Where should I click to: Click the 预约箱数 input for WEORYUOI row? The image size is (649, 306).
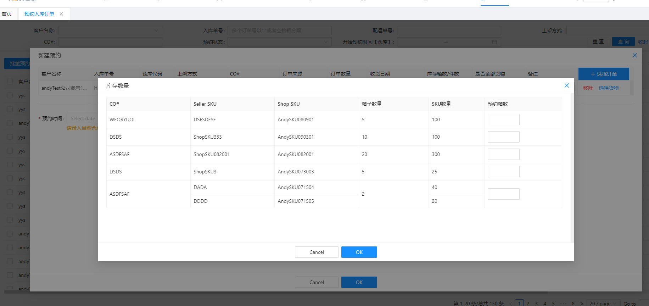(x=503, y=119)
